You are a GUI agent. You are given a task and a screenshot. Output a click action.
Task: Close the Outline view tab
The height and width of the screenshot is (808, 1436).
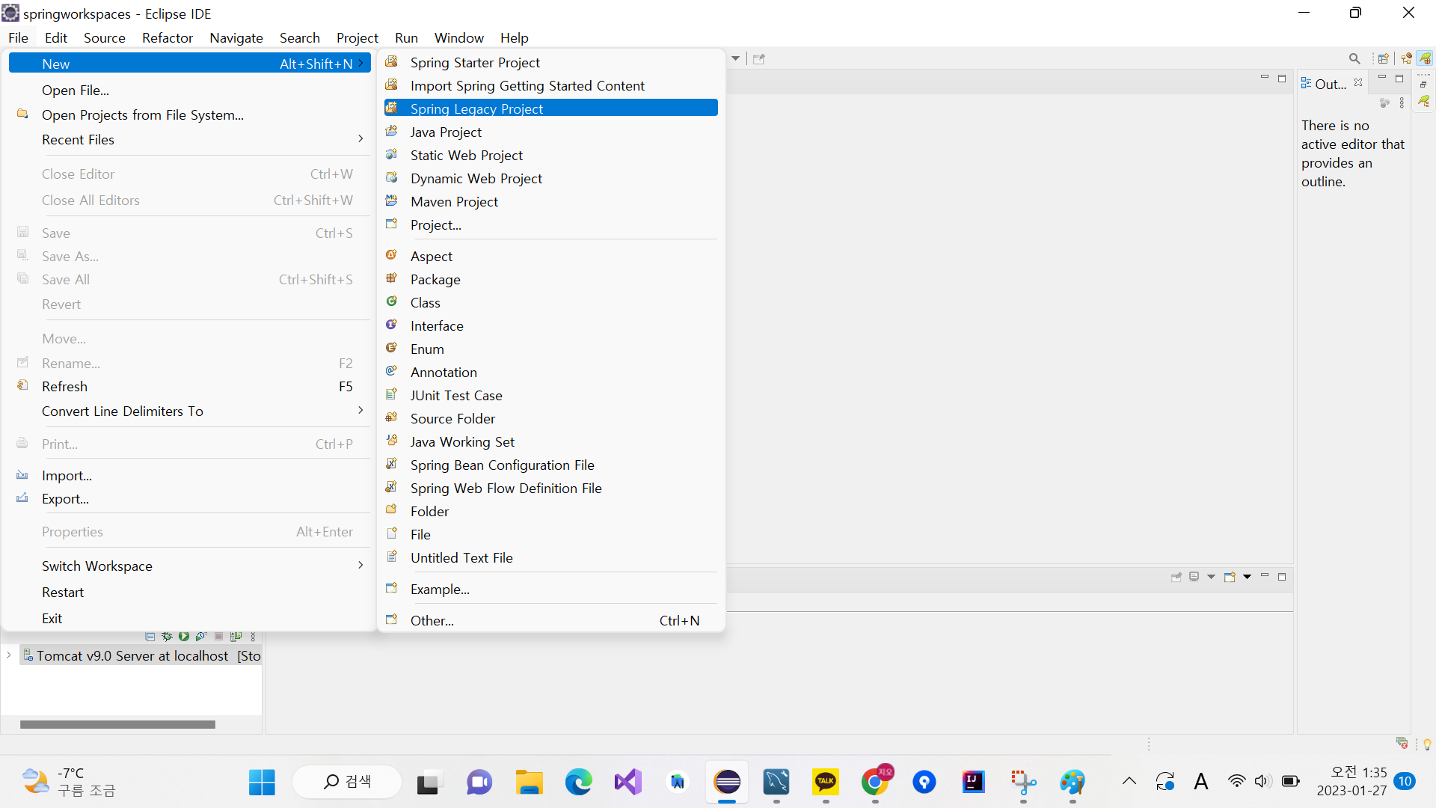click(1358, 82)
